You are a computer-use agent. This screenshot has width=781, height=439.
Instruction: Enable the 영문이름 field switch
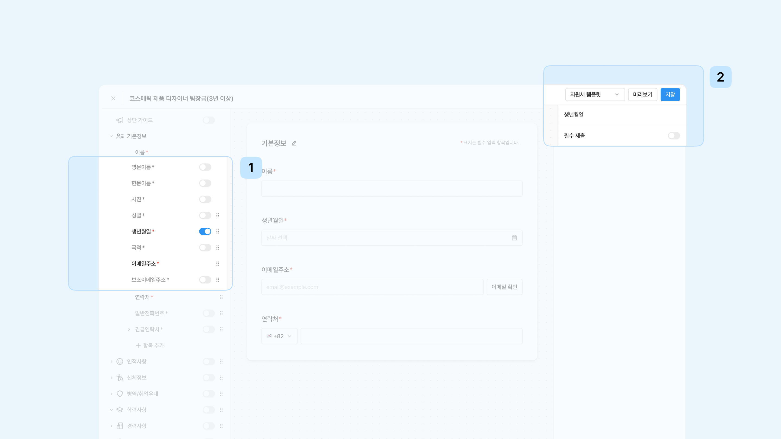[205, 167]
